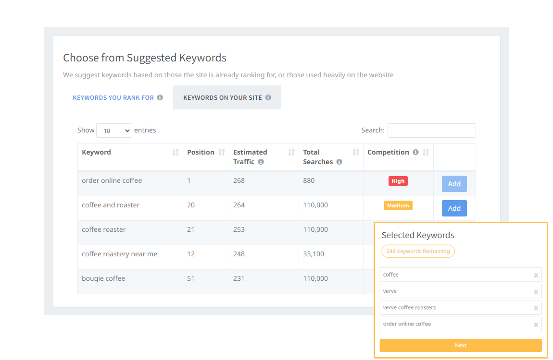Add the 'order online coffee' keyword

pos(454,184)
